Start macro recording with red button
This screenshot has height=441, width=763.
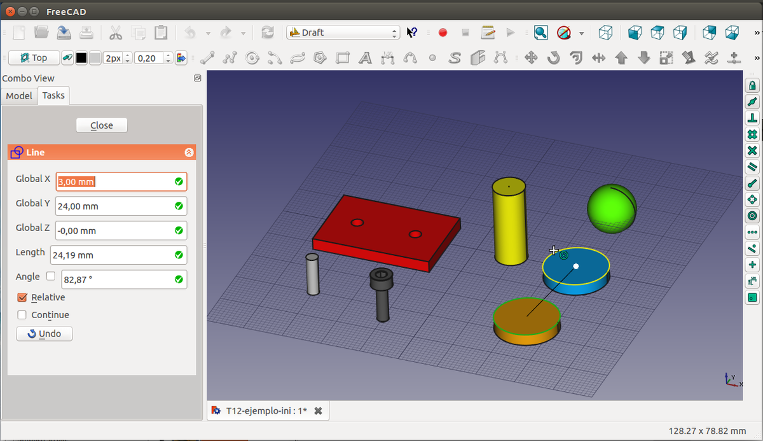tap(443, 32)
